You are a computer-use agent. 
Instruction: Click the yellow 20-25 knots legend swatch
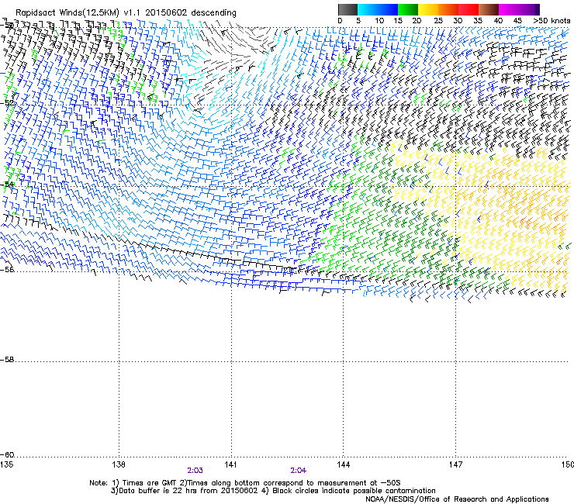(x=428, y=9)
